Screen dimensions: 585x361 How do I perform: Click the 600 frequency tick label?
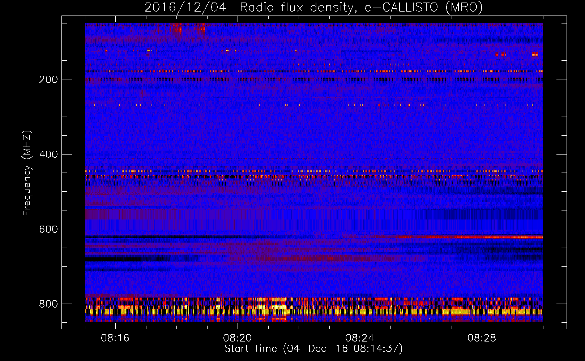click(48, 229)
